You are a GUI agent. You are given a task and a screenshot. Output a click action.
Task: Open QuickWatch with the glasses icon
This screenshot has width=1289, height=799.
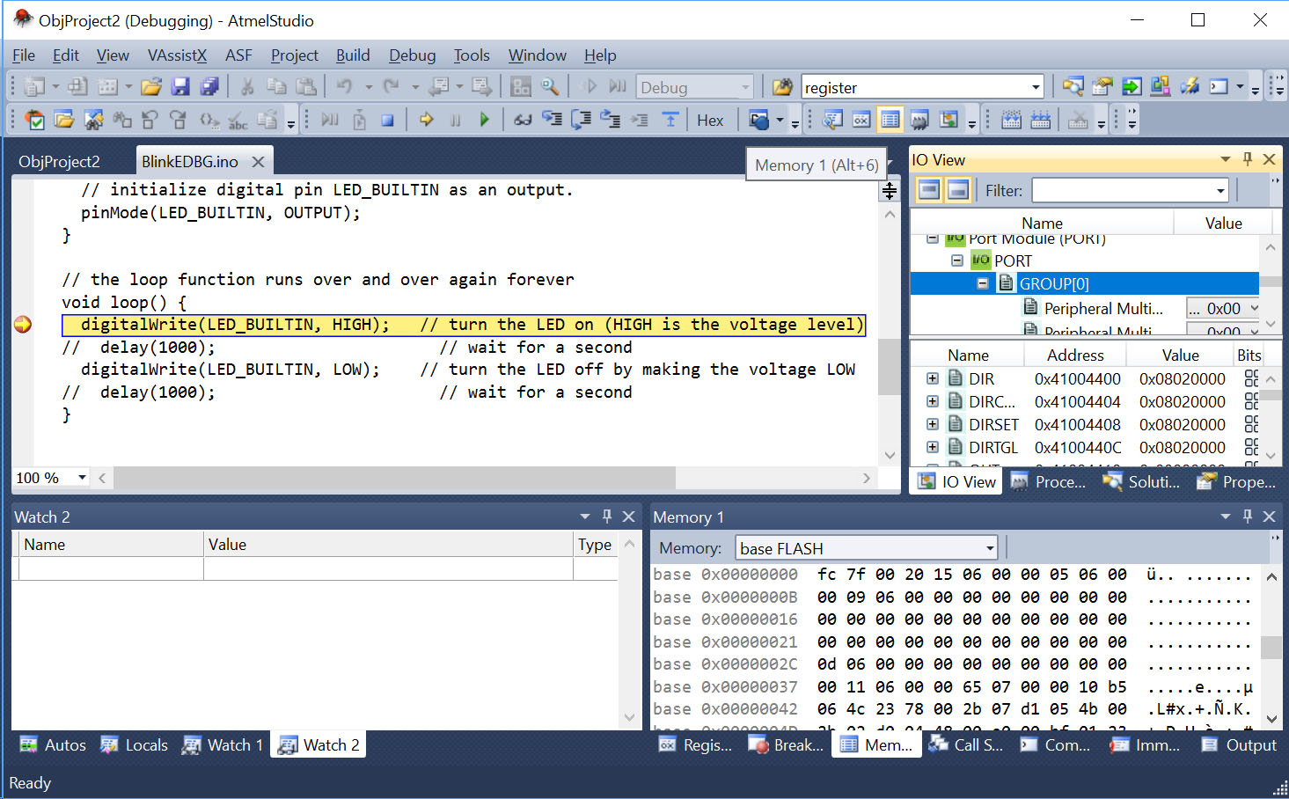click(523, 120)
